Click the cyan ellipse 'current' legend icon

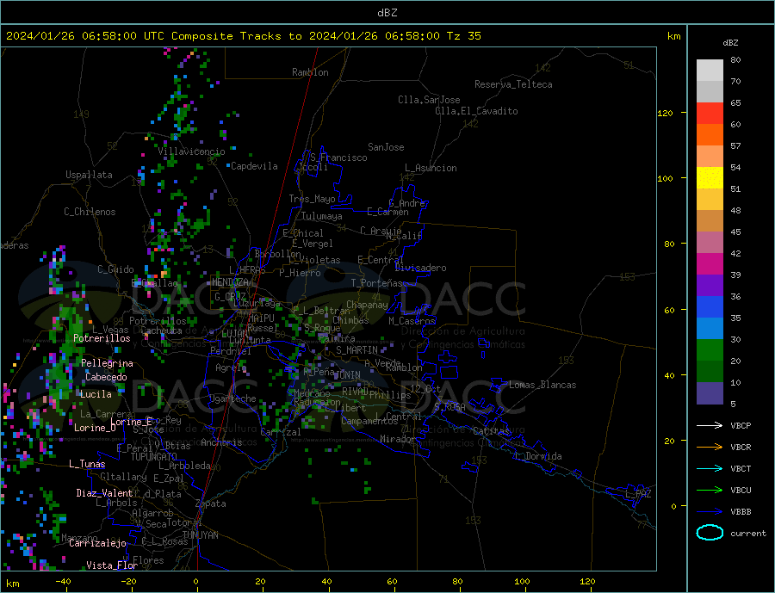(710, 532)
